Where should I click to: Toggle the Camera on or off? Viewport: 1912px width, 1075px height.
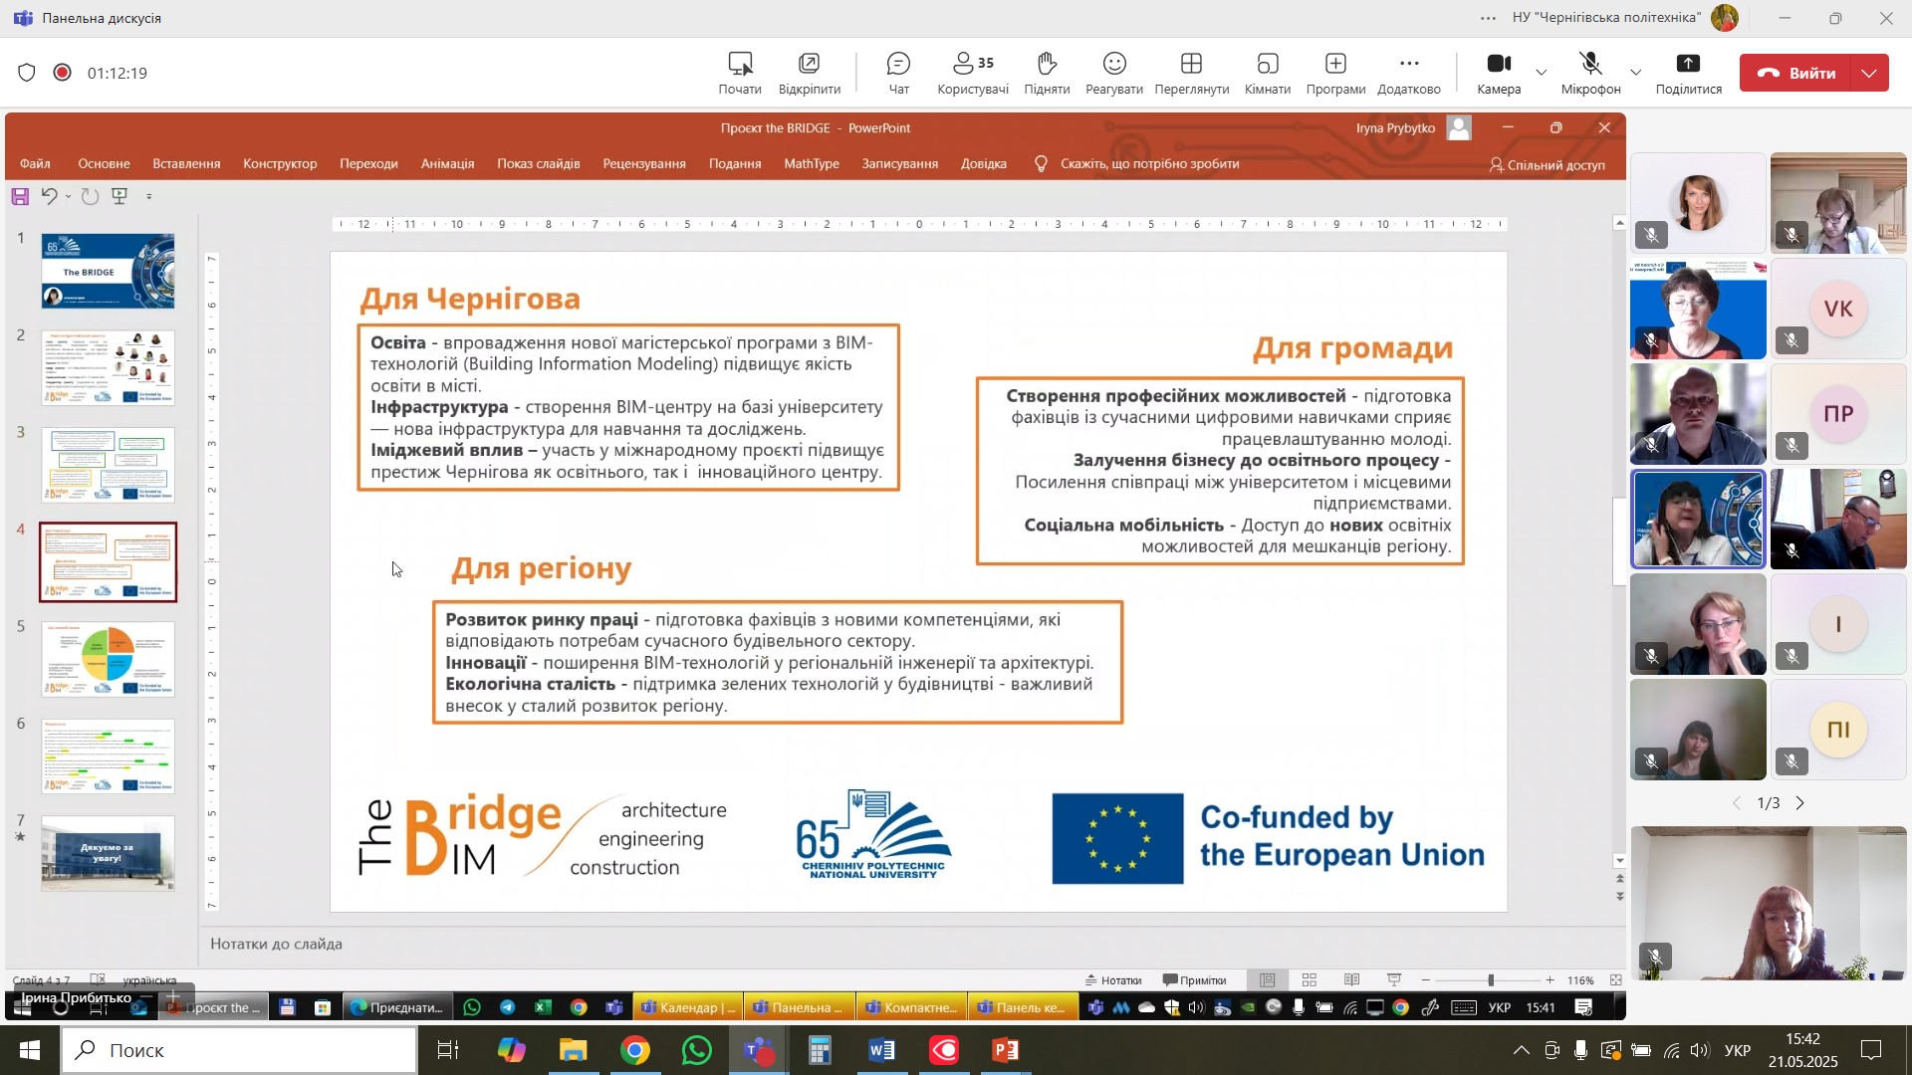pyautogui.click(x=1498, y=66)
